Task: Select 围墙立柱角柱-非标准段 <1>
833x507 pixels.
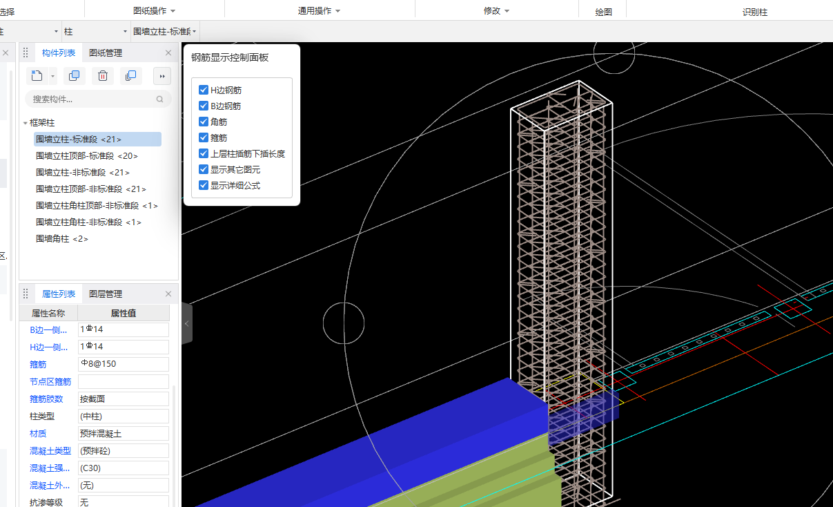Action: pyautogui.click(x=89, y=222)
